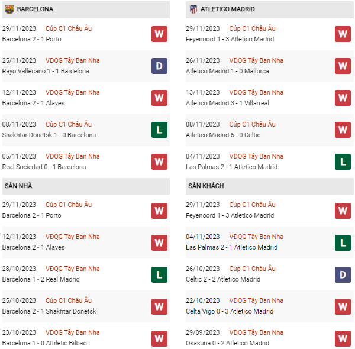Image resolution: width=355 pixels, height=349 pixels.
Task: Open the Cúp C1 Châu Âu link for Feyenoord 1-3 Atletico Madrid in the top Atletico list
Action: 253,28
